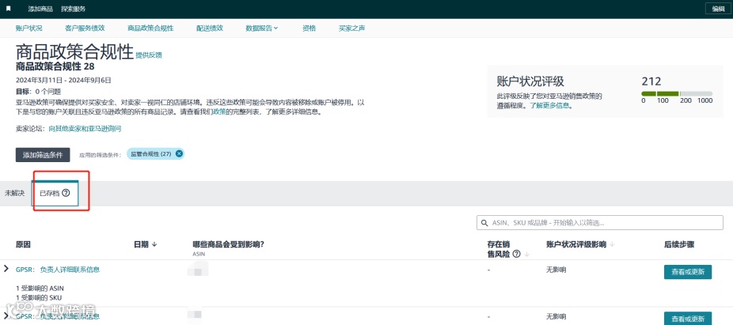Remove the 监管合规性 (27) filter chip
Image resolution: width=733 pixels, height=325 pixels.
178,154
